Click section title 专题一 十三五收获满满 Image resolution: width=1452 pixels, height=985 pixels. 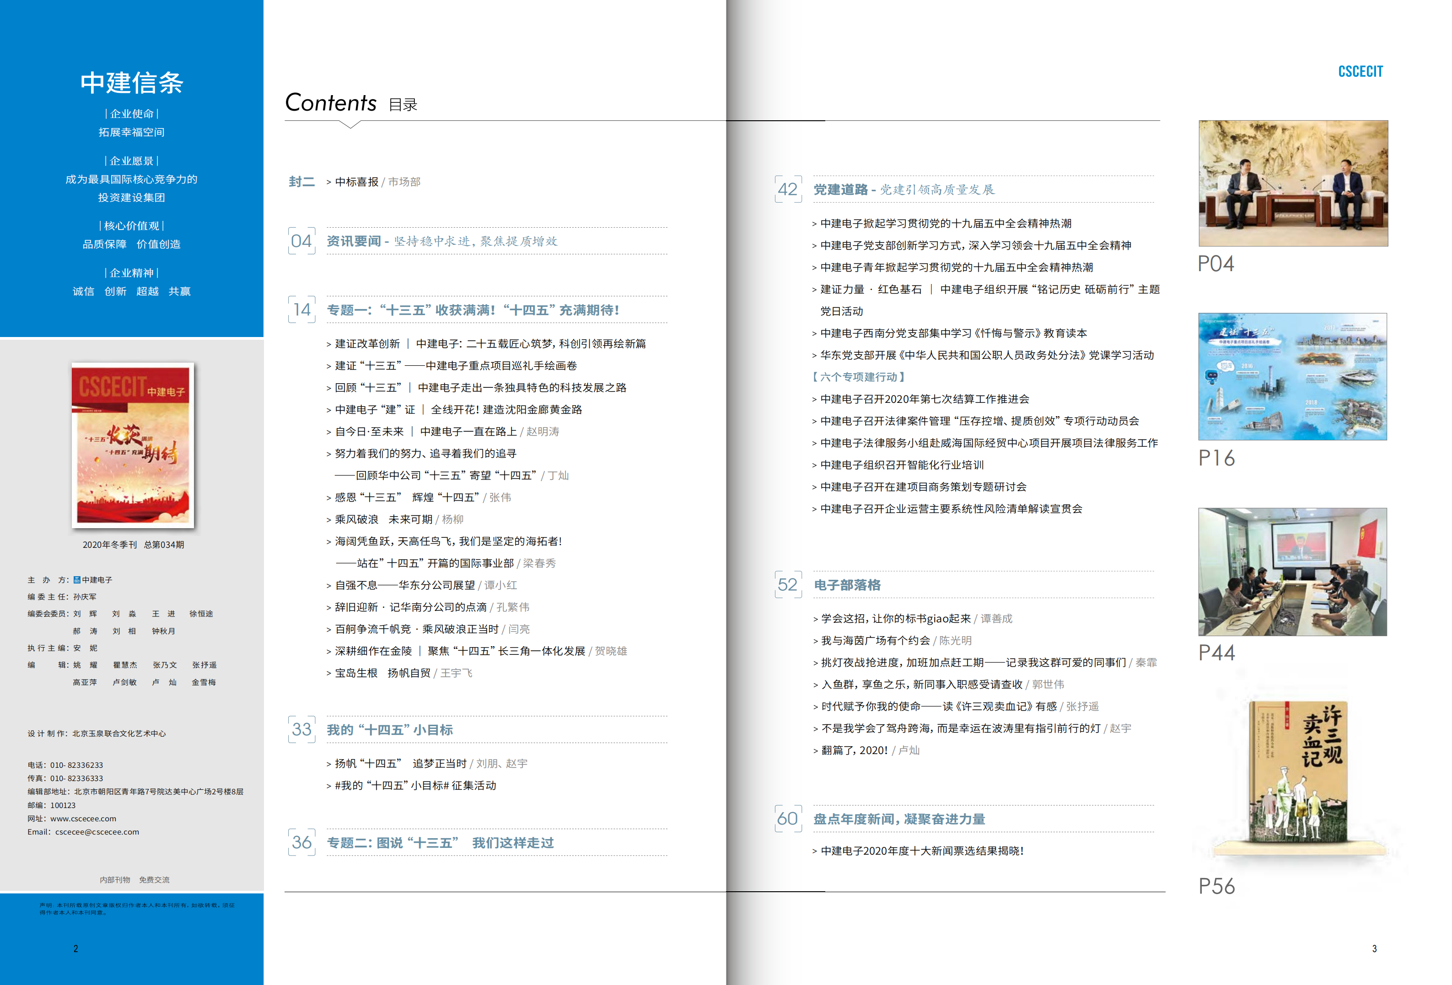(473, 310)
